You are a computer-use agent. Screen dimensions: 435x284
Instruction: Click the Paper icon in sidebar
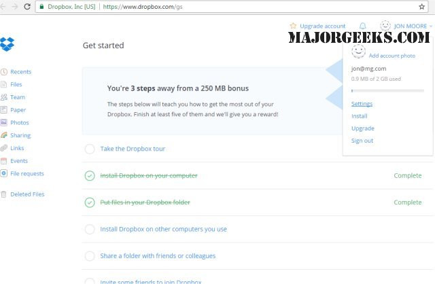click(x=3, y=110)
